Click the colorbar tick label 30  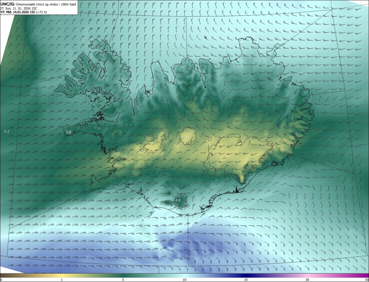click(x=307, y=280)
